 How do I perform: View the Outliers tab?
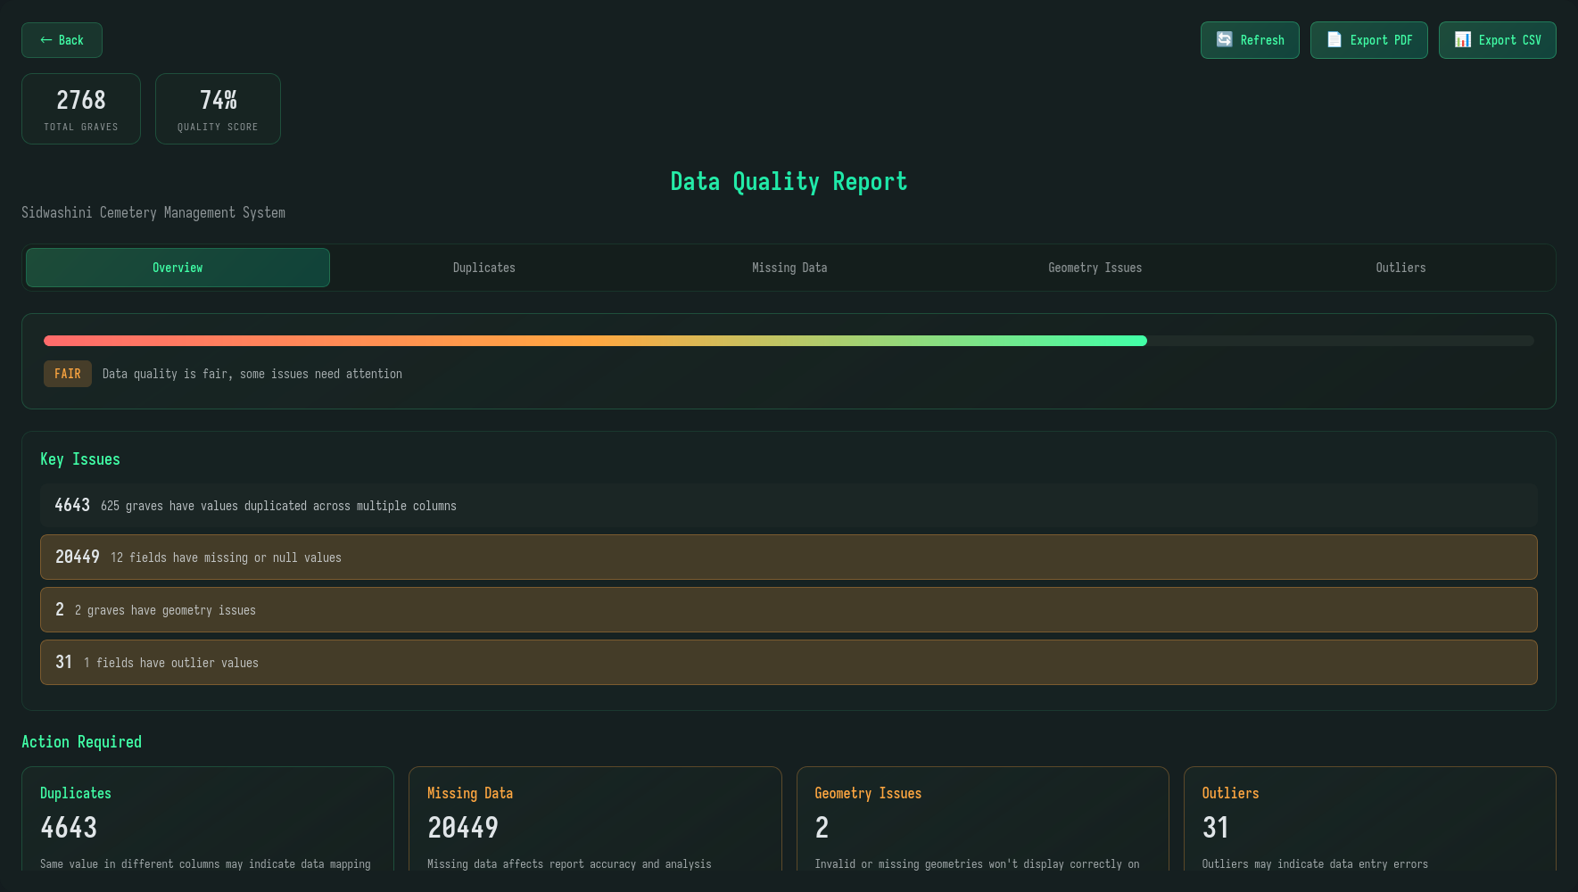coord(1400,268)
